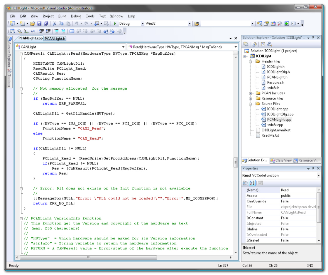
Task: Click the editor horizontal scrollbar thumb
Action: point(88,257)
